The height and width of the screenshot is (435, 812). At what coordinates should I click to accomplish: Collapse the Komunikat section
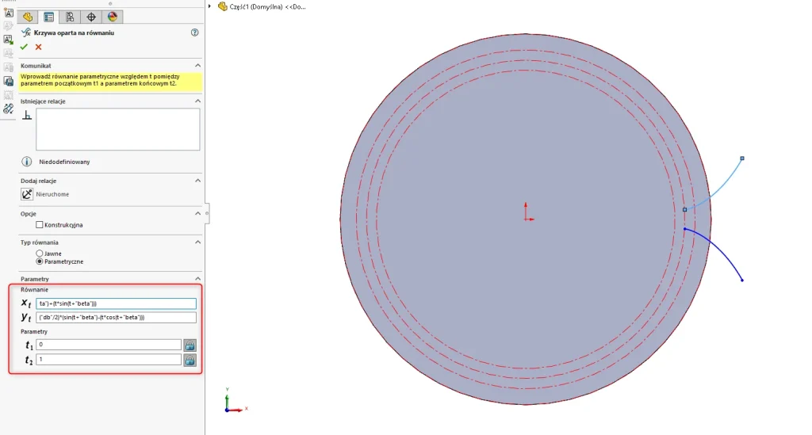[197, 65]
